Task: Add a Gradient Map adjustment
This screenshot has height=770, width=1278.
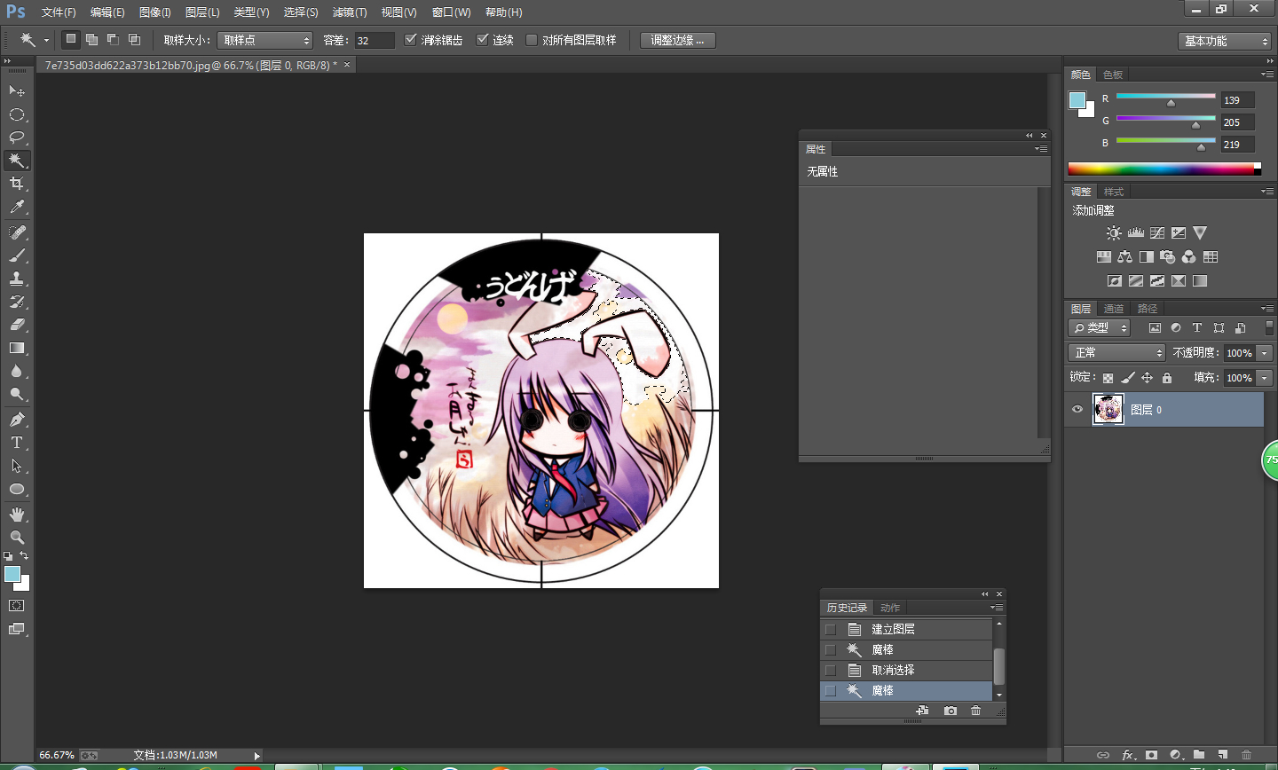Action: [1200, 281]
